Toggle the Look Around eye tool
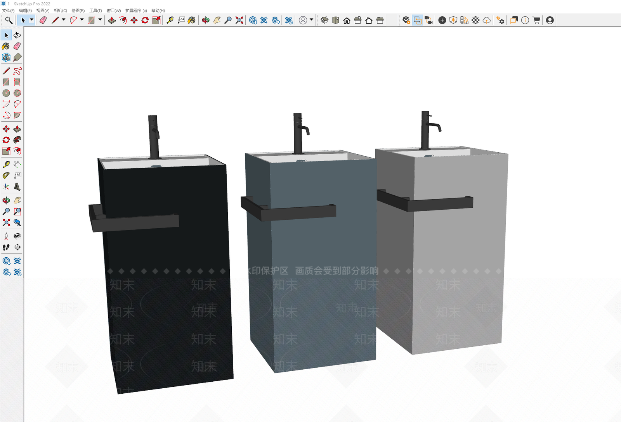Screen dimensions: 621x422 click(x=17, y=236)
